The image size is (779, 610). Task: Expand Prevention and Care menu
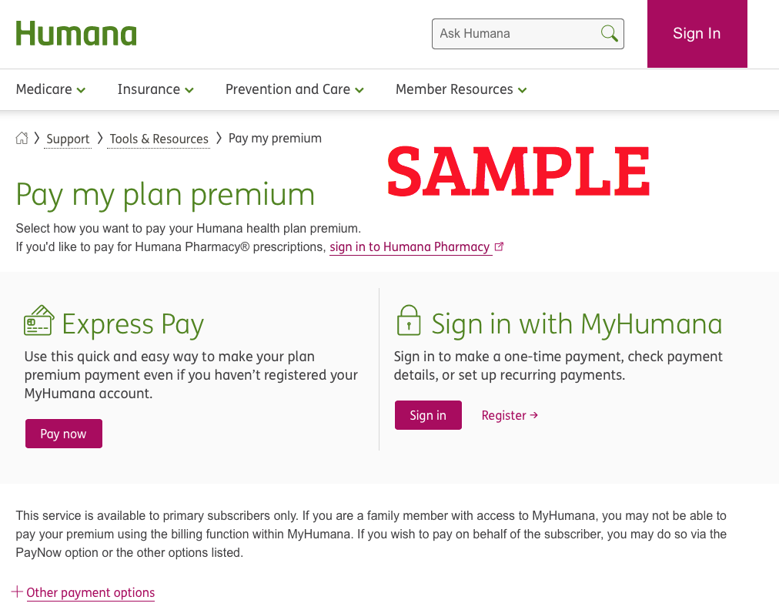[295, 89]
